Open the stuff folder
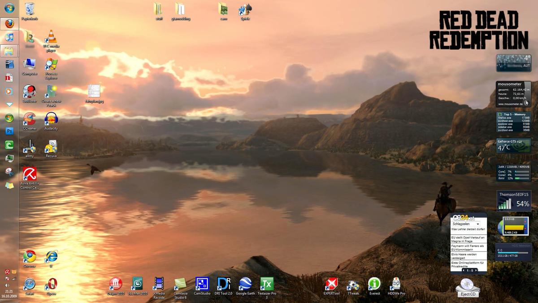 [x=159, y=11]
